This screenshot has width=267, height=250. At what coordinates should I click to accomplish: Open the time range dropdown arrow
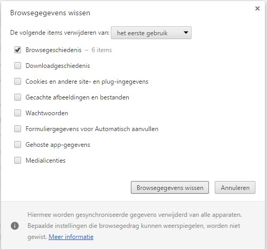(186, 33)
